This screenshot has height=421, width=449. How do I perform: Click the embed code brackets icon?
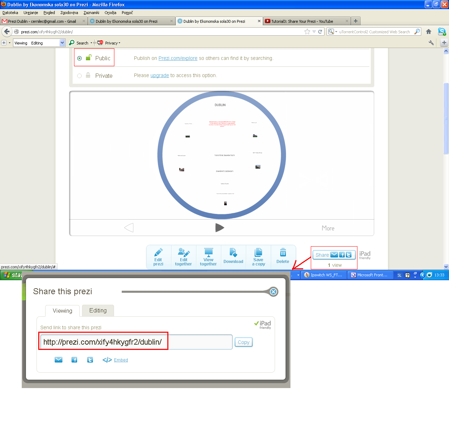pyautogui.click(x=107, y=360)
